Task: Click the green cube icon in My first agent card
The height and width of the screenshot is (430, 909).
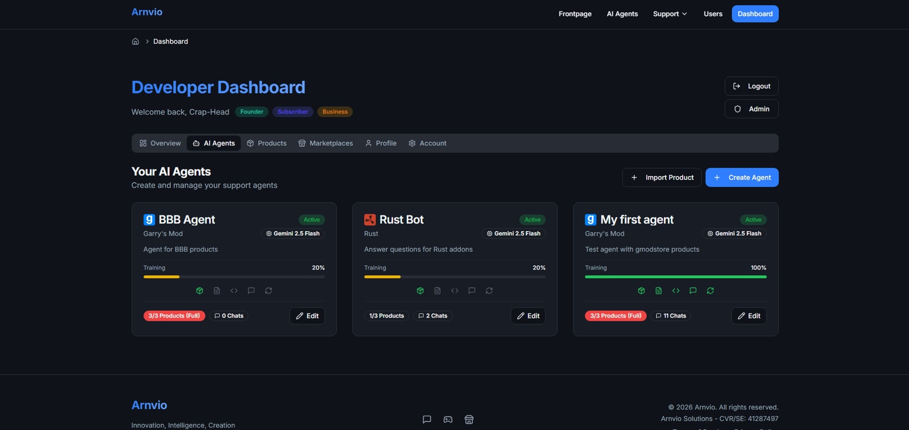Action: (641, 290)
